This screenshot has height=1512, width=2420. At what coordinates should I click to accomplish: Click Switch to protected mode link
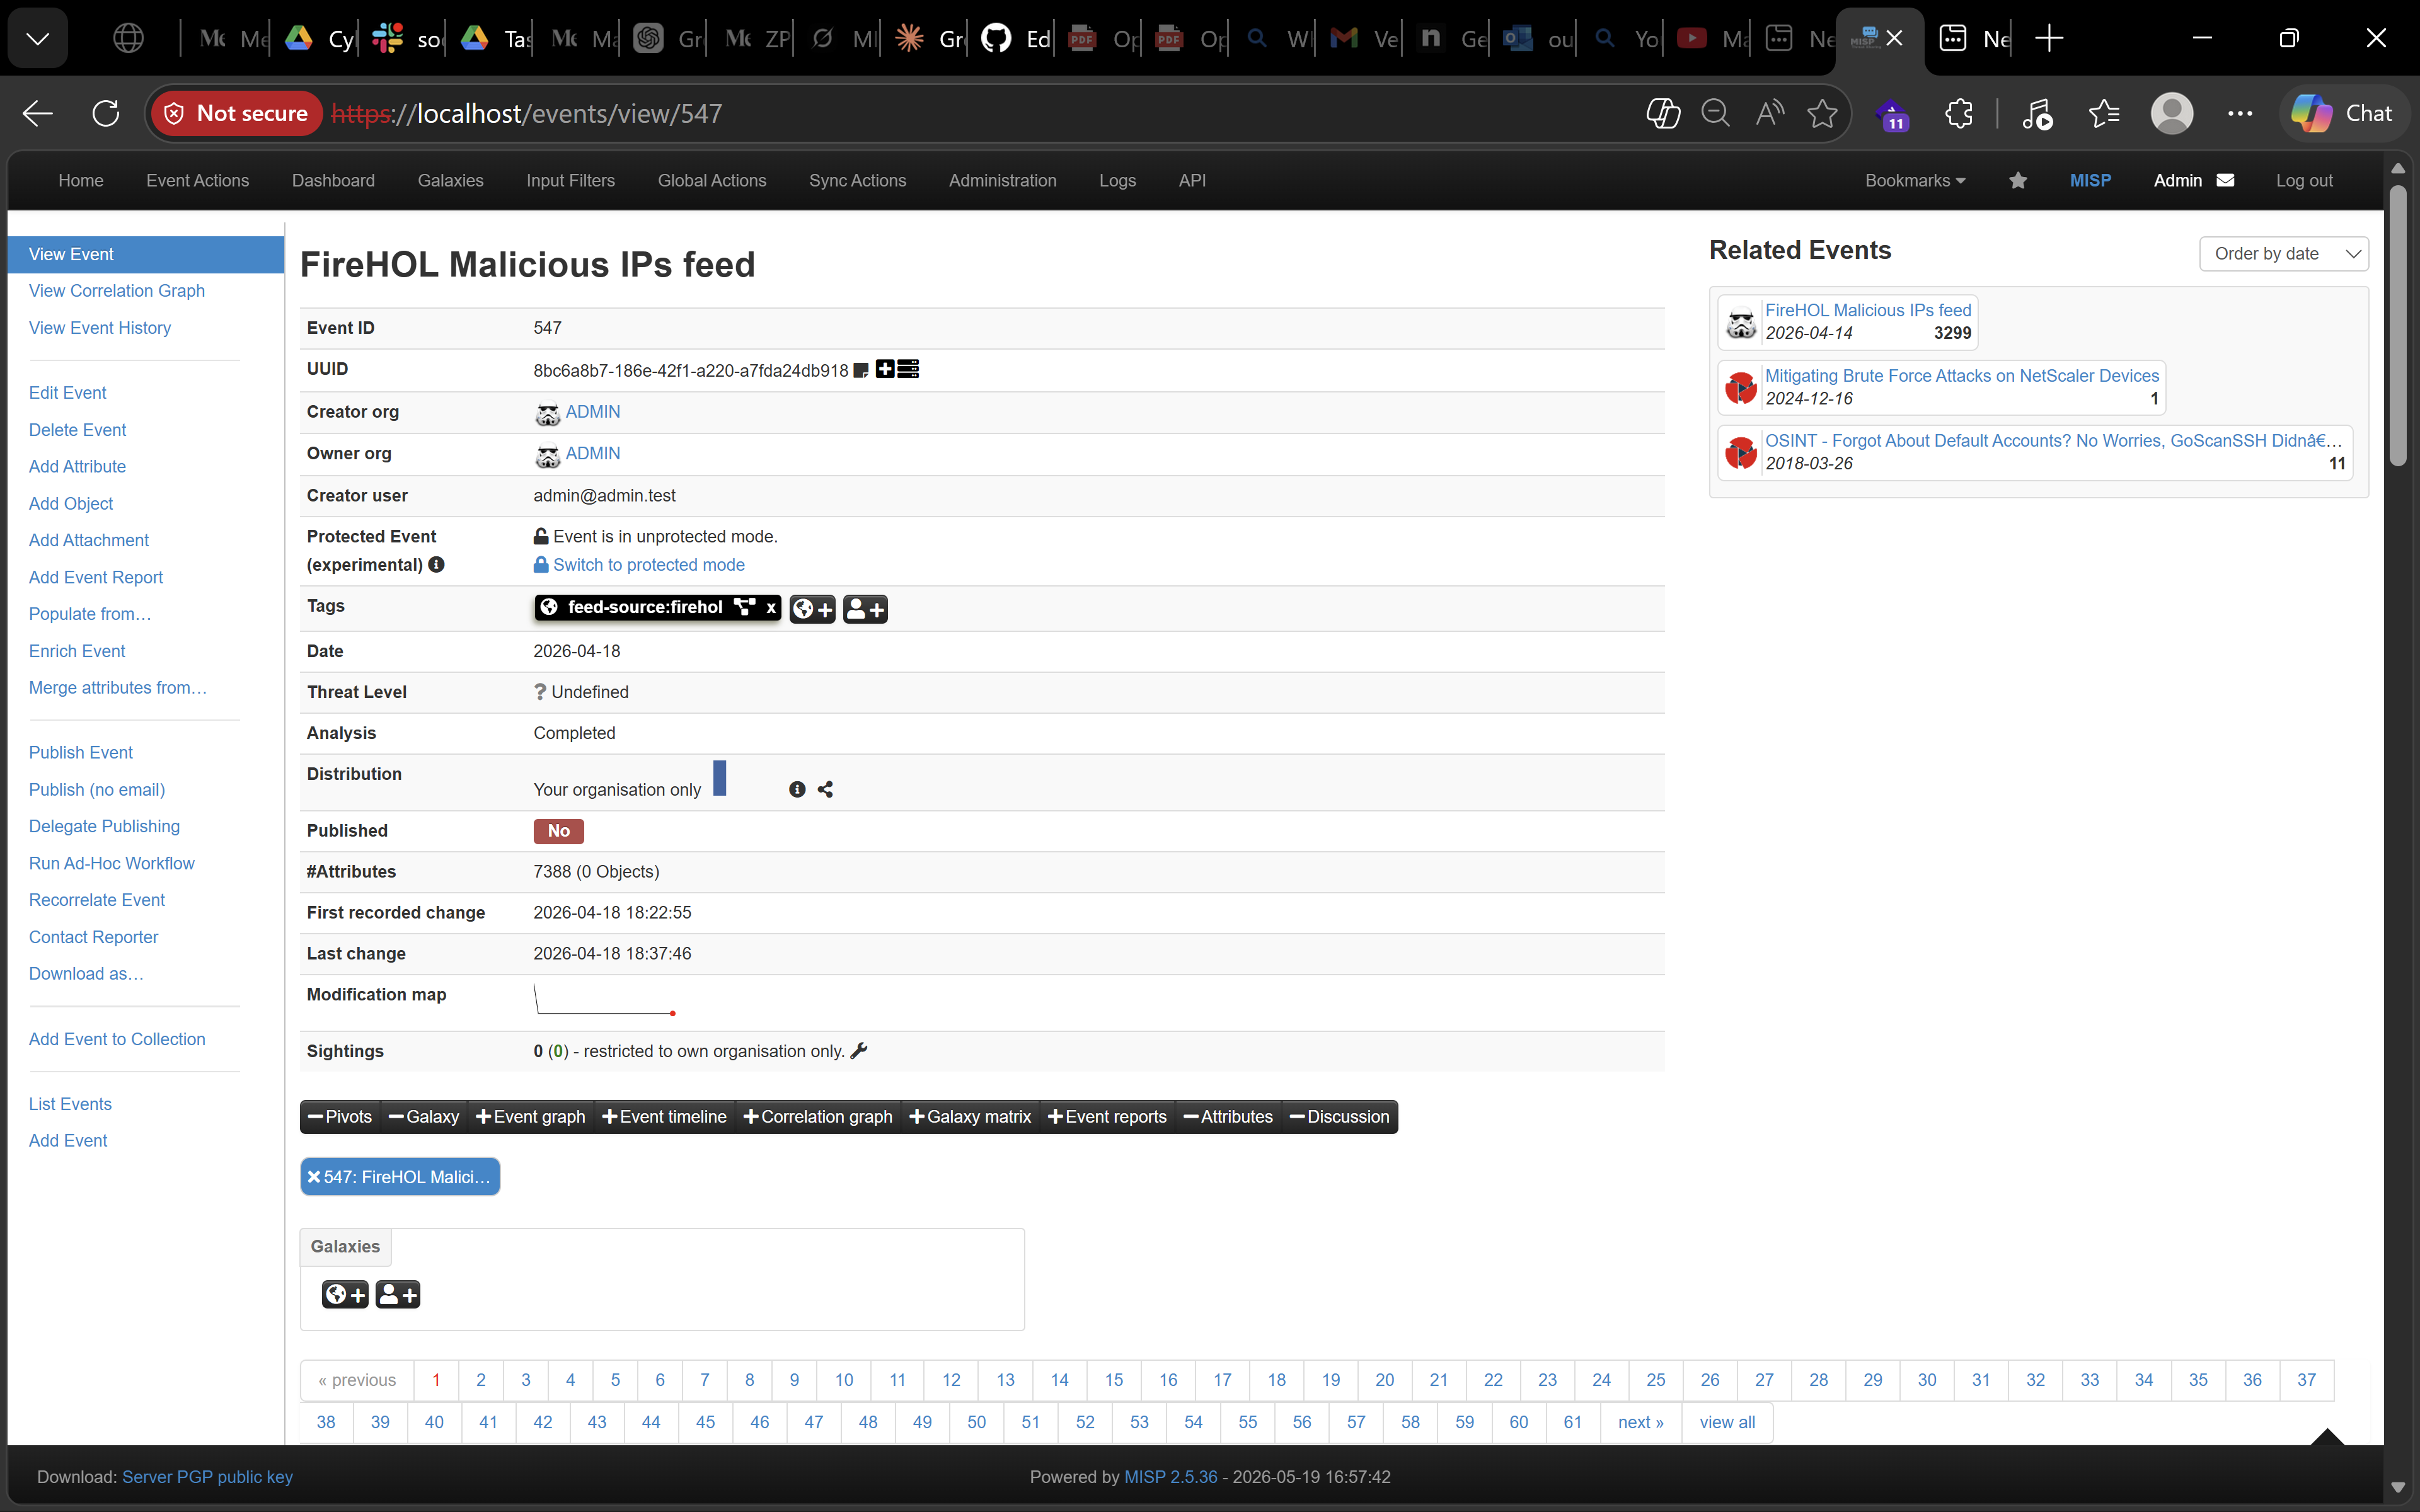click(649, 565)
